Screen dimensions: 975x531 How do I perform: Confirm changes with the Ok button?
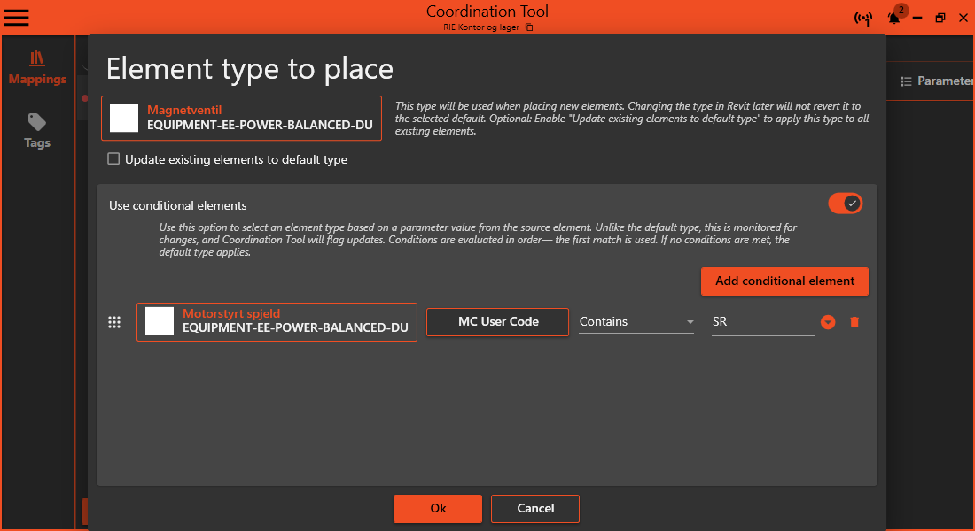[437, 509]
